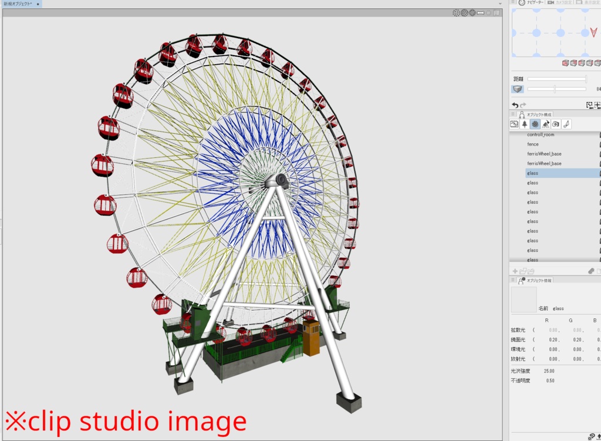Open the オブジェクト情報 tab
Viewport: 601px width, 441px height.
pos(535,280)
